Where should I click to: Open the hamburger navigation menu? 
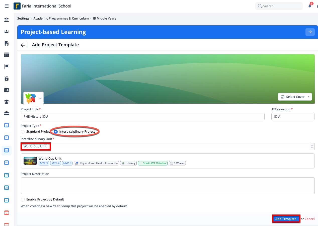[x=7, y=6]
